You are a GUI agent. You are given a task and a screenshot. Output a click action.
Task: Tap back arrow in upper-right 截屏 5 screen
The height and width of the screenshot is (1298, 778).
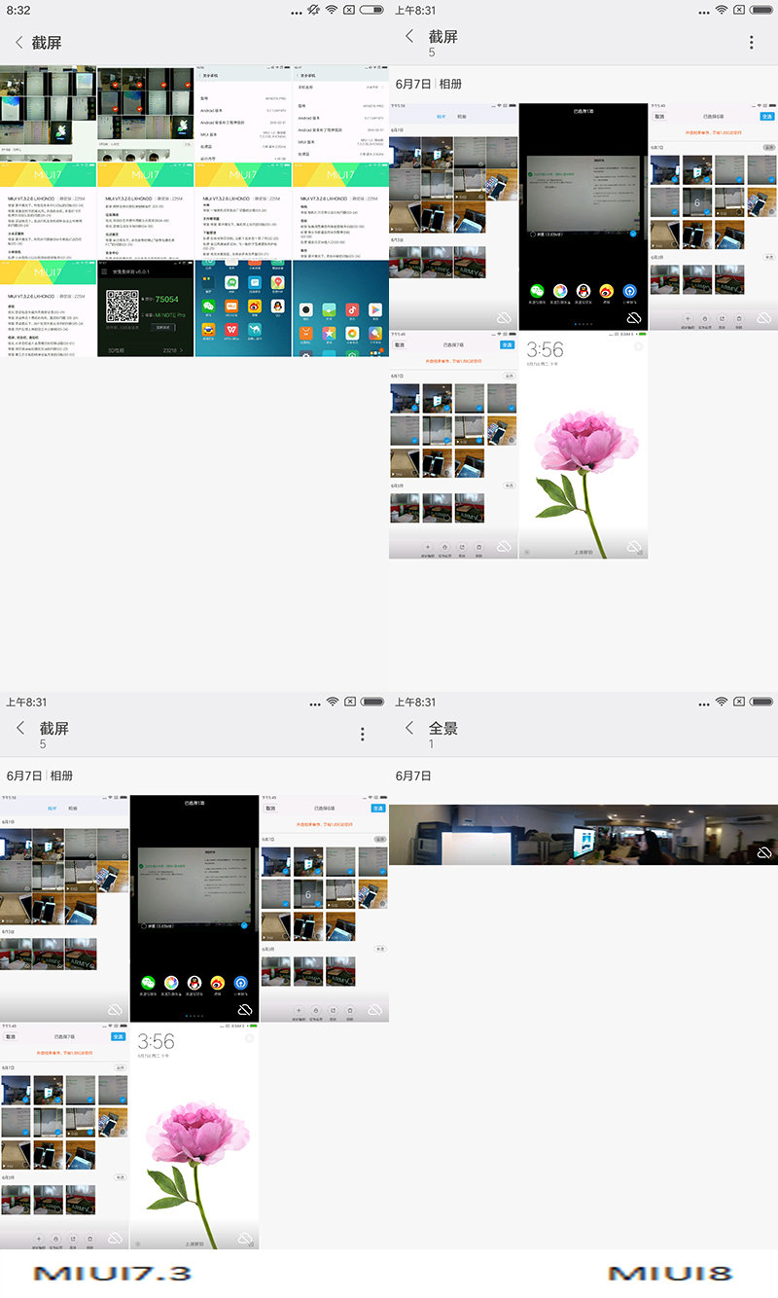pyautogui.click(x=409, y=36)
